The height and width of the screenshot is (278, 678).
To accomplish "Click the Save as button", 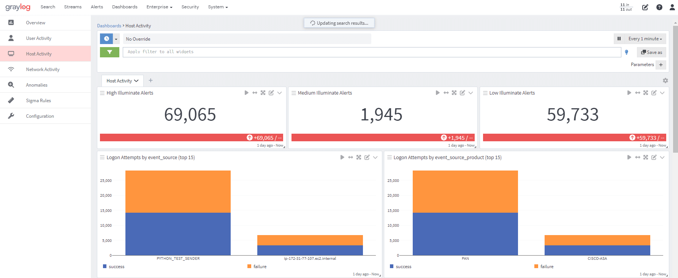I will click(x=651, y=52).
